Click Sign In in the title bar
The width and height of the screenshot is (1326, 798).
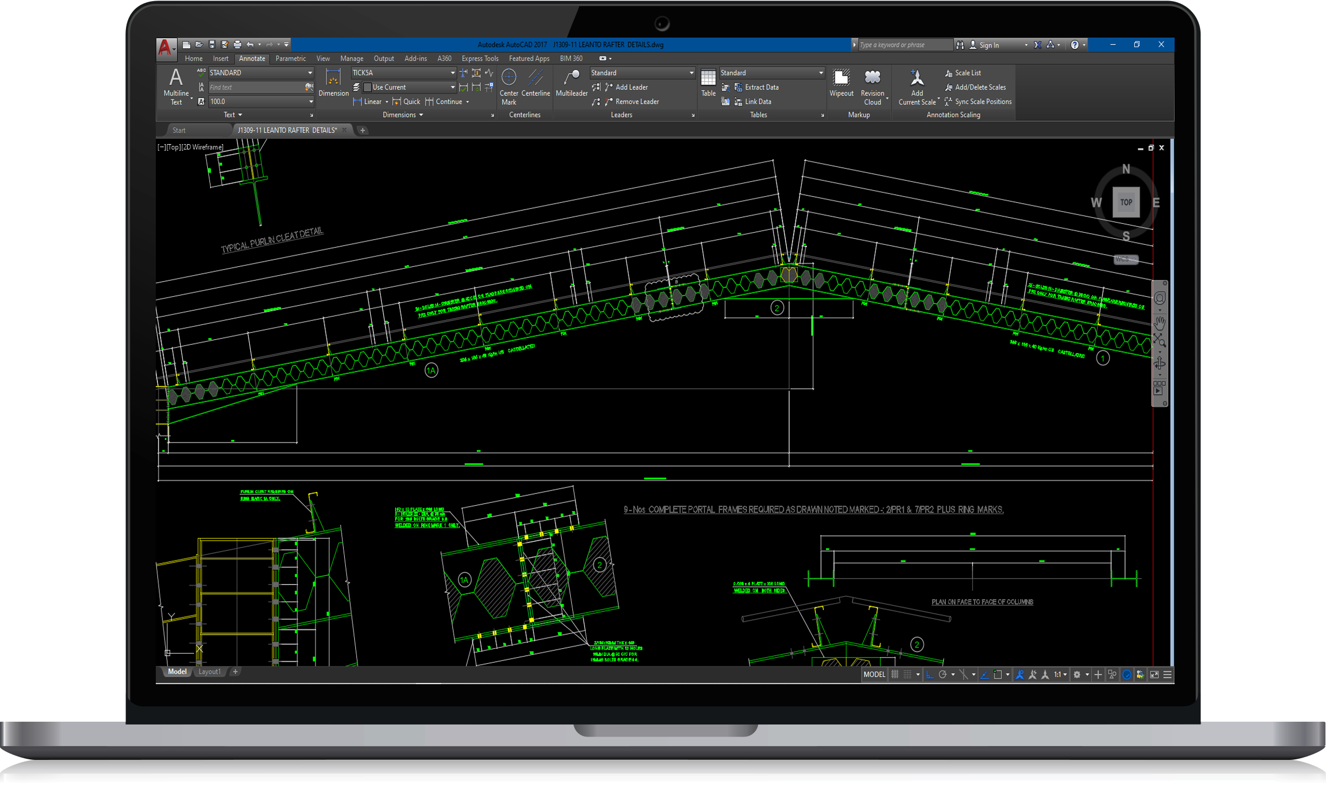988,45
